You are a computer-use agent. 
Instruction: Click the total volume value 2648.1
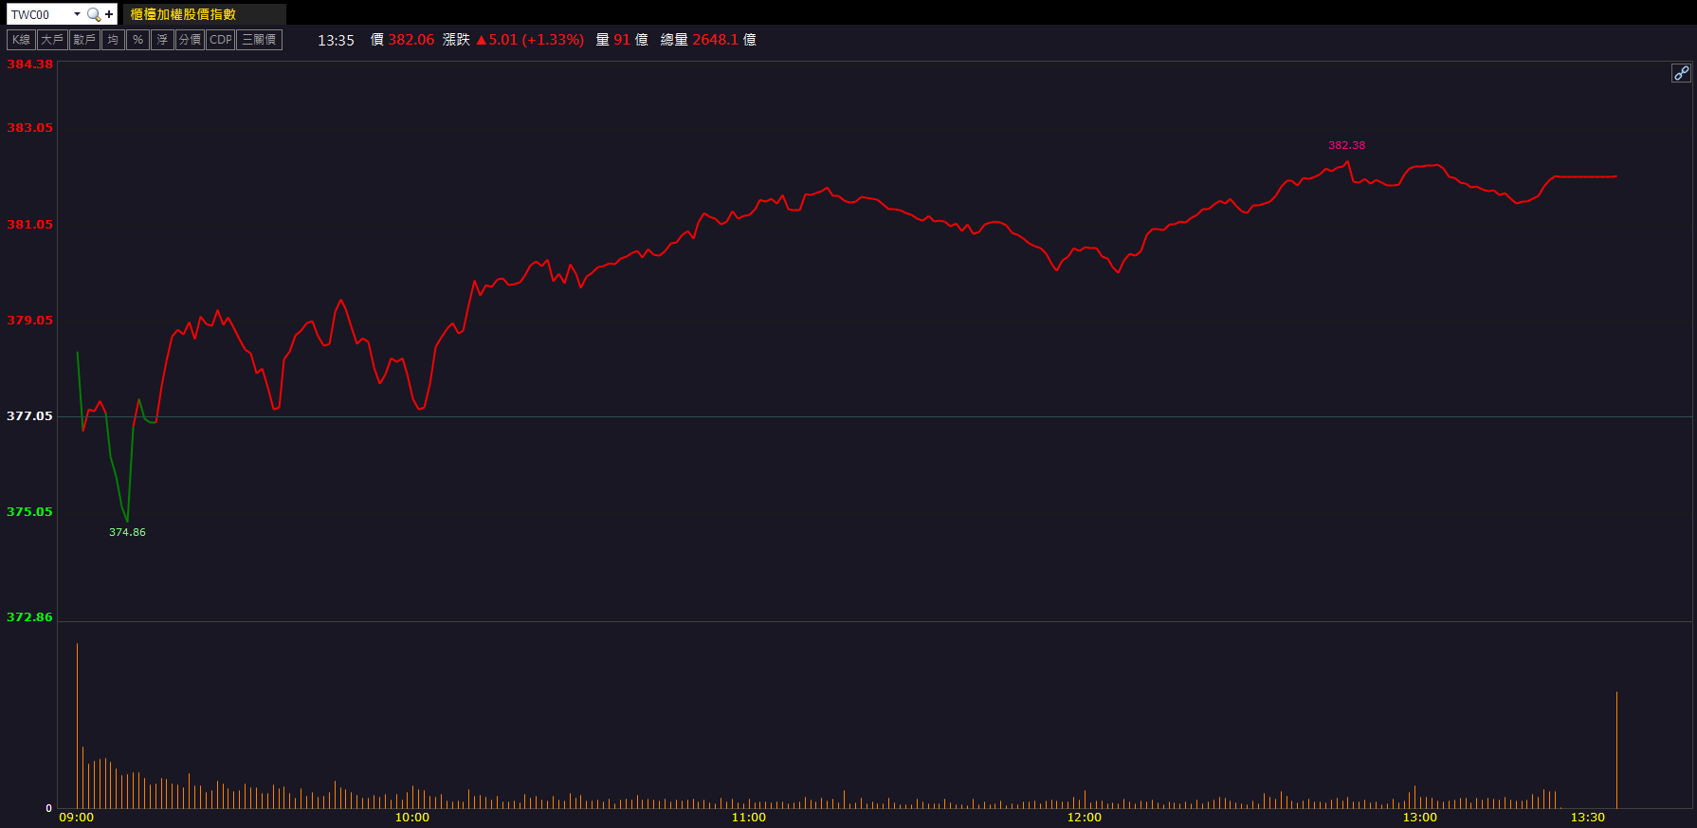(x=715, y=40)
